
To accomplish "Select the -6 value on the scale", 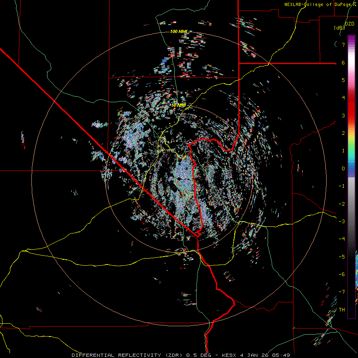I will (x=342, y=274).
